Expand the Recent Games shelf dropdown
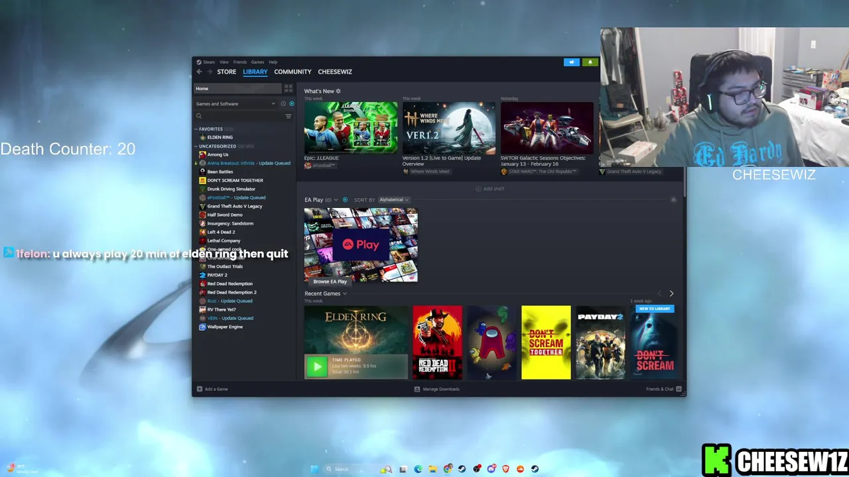This screenshot has width=849, height=477. [344, 293]
